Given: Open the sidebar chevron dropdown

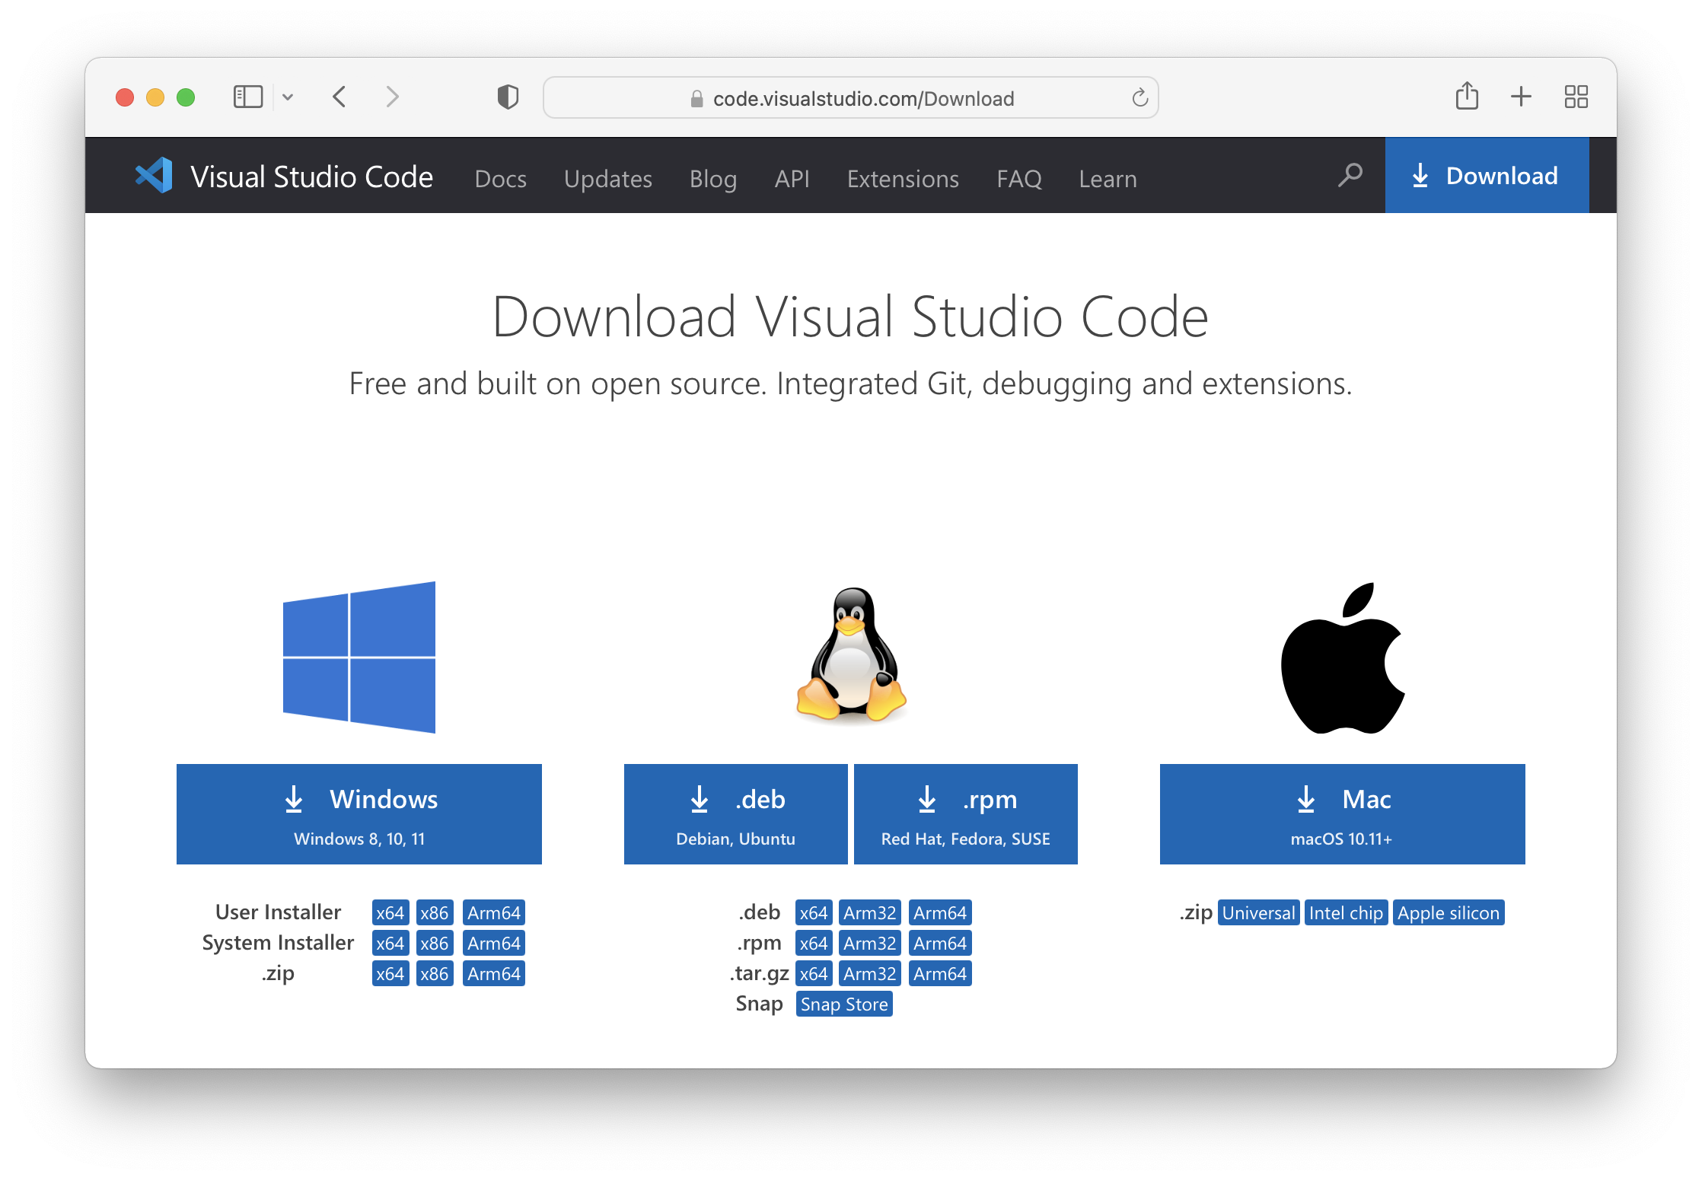Looking at the screenshot, I should [x=288, y=97].
